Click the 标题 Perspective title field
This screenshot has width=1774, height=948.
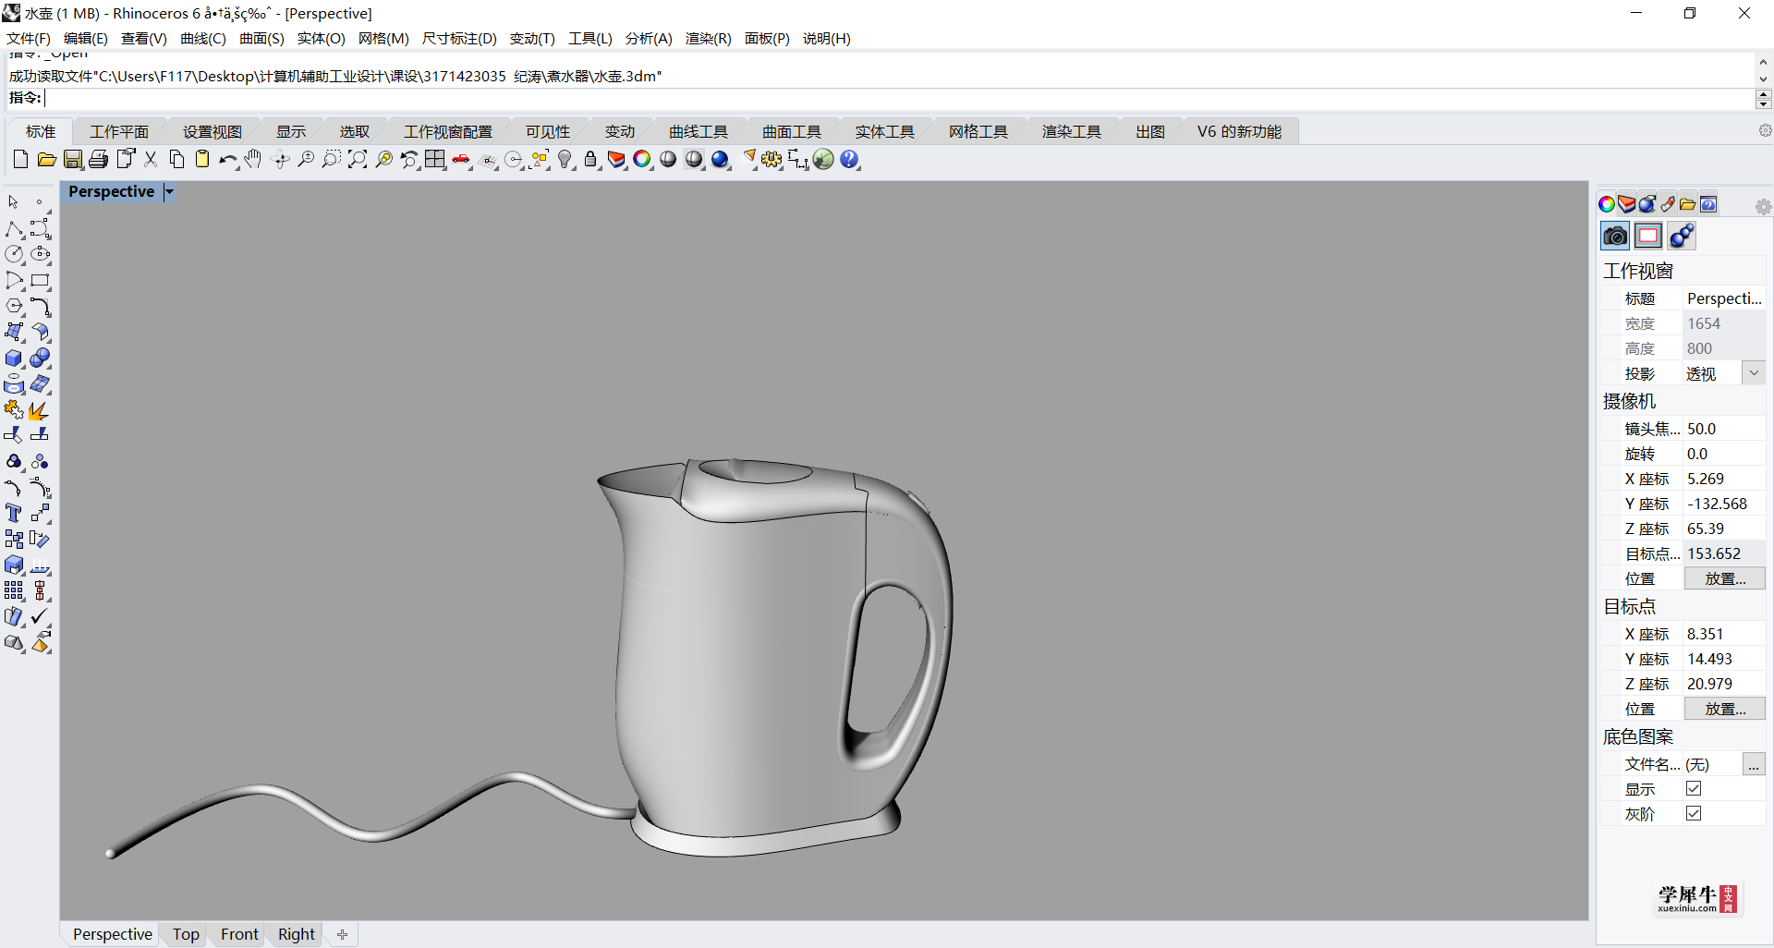pyautogui.click(x=1724, y=298)
